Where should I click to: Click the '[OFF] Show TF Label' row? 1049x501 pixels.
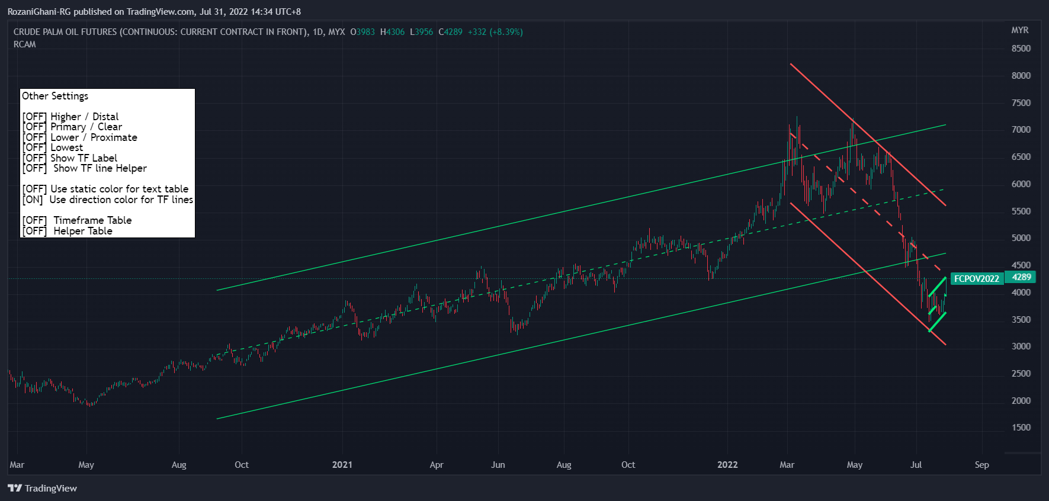pos(70,158)
